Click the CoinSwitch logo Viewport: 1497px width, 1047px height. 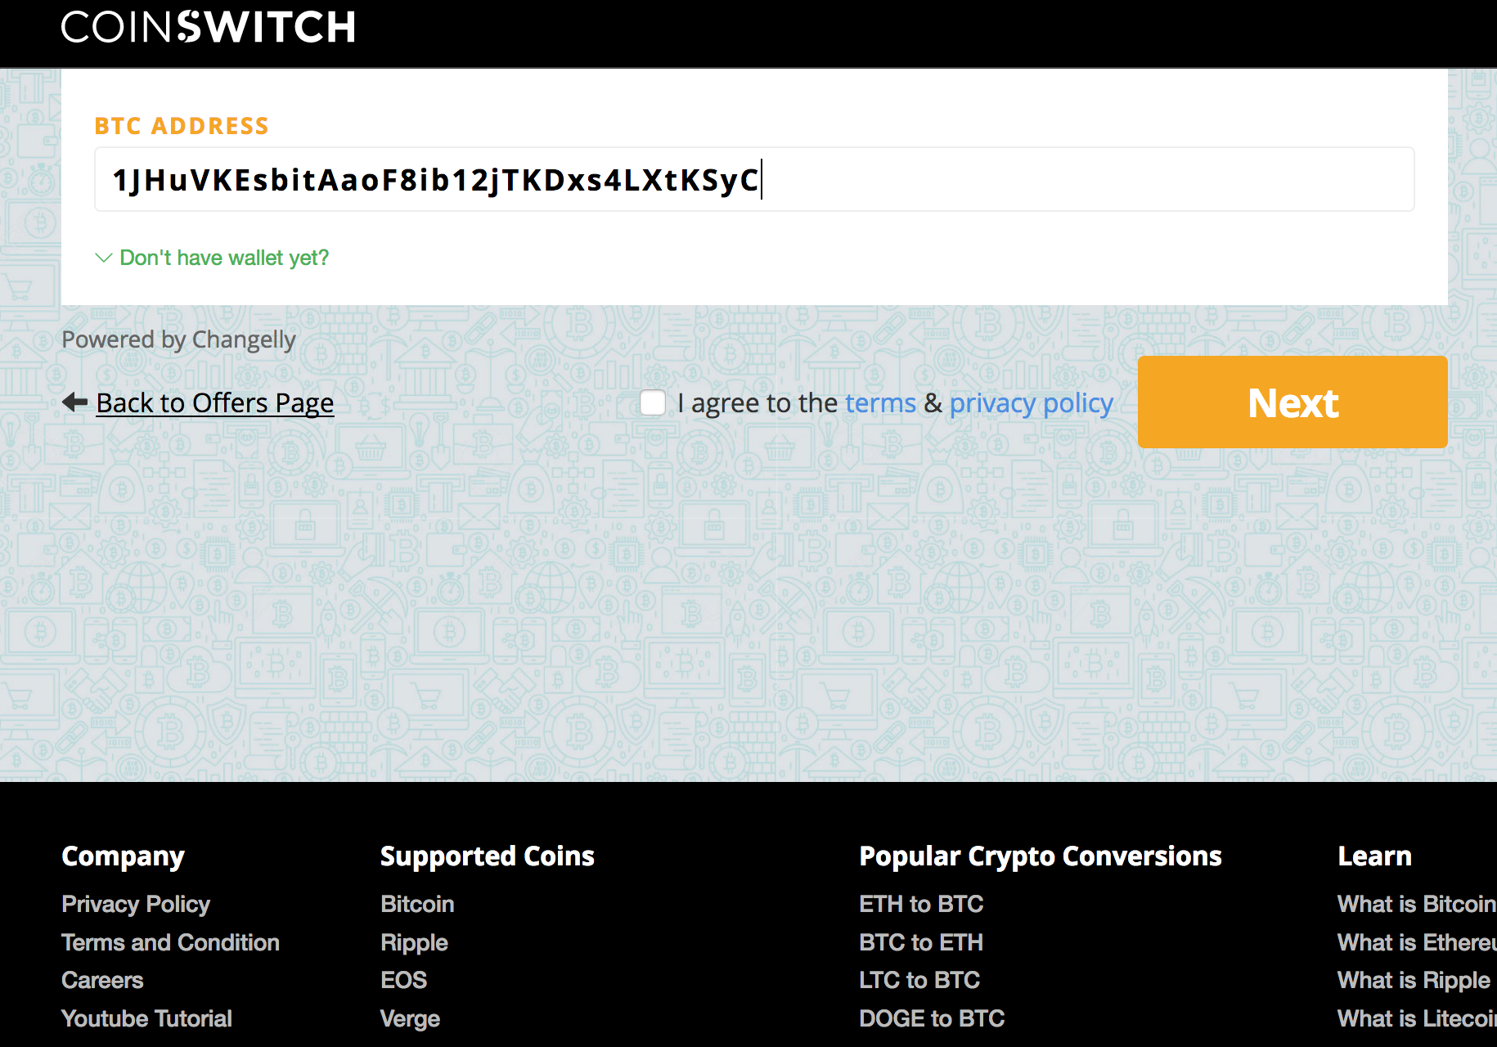click(209, 27)
